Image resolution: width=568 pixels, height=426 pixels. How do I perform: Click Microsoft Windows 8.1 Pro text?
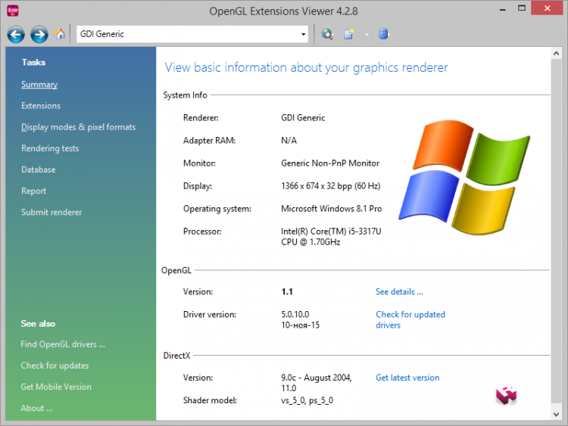click(x=331, y=209)
